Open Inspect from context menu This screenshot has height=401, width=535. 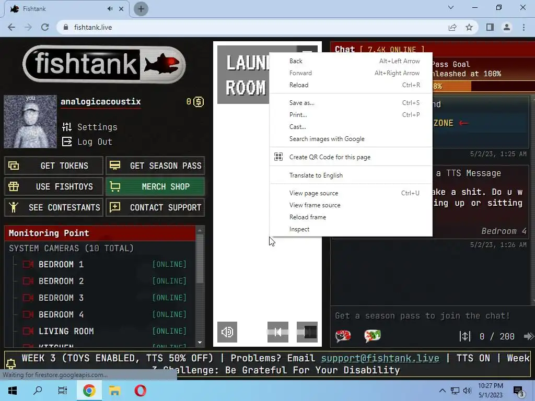(x=351, y=229)
